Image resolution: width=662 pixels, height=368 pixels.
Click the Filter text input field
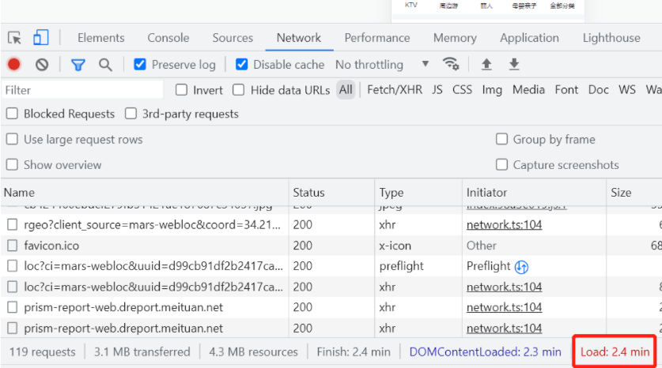tap(83, 90)
